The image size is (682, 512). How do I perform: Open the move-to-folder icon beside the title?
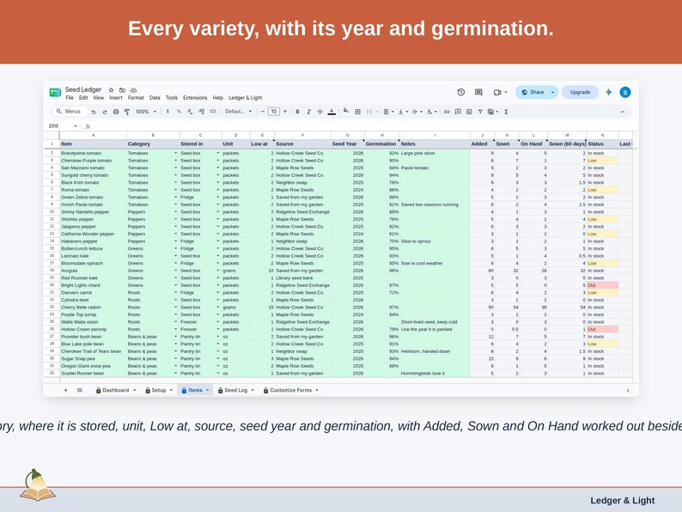(x=122, y=89)
